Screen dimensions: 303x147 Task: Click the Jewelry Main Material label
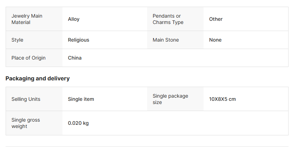click(x=26, y=19)
